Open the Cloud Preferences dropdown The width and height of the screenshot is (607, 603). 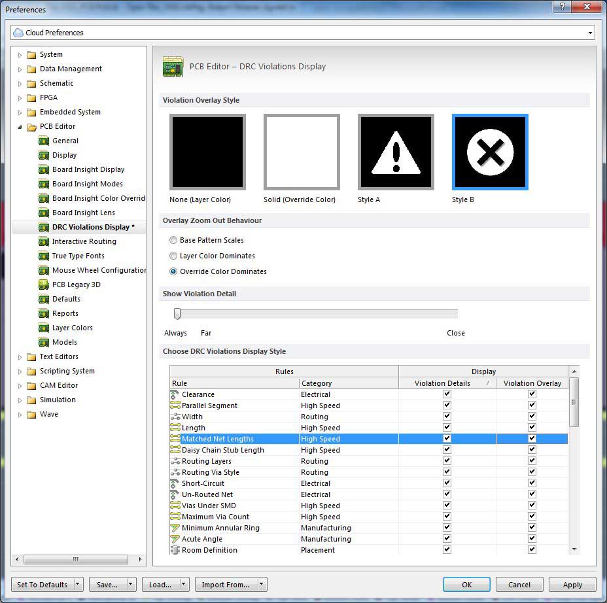(x=590, y=33)
